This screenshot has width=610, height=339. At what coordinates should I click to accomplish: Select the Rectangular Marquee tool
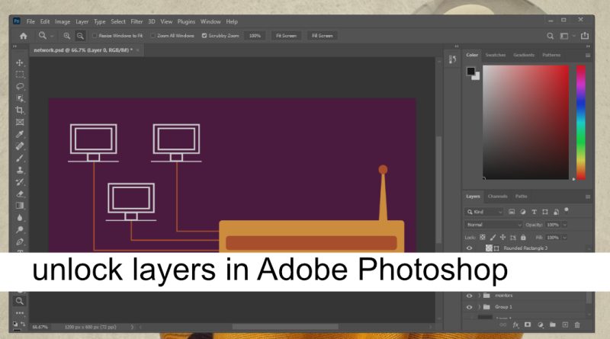click(20, 74)
